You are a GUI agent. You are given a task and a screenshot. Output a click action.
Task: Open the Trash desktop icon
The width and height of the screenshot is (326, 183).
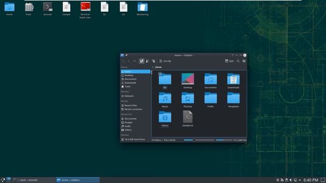[29, 9]
